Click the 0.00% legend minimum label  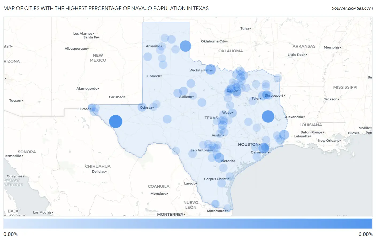[x=10, y=234]
